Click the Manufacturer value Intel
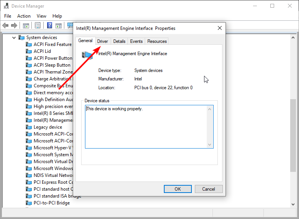Screen dimensions: 299x219 tap(138, 79)
